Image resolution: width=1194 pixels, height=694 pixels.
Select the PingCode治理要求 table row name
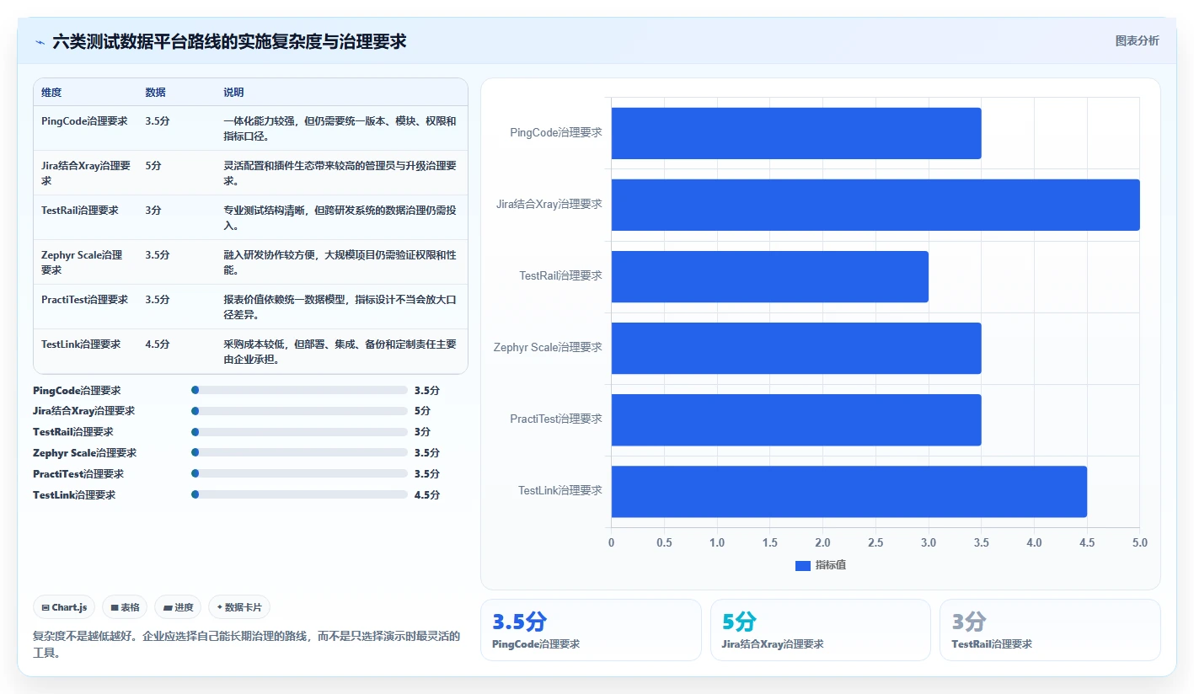[84, 121]
